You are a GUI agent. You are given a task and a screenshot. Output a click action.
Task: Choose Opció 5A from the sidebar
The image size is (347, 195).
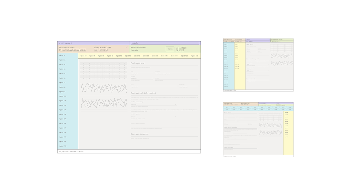pyautogui.click(x=62, y=74)
